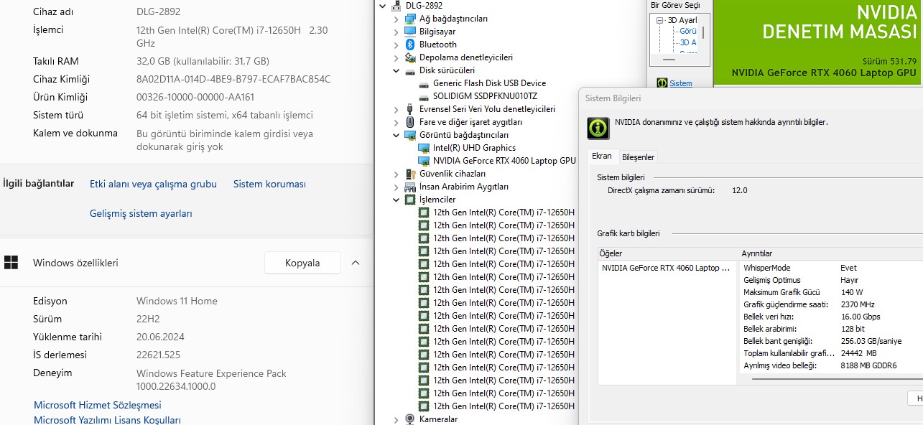Open Etki alanı veya çalışma grubu link

[x=153, y=184]
